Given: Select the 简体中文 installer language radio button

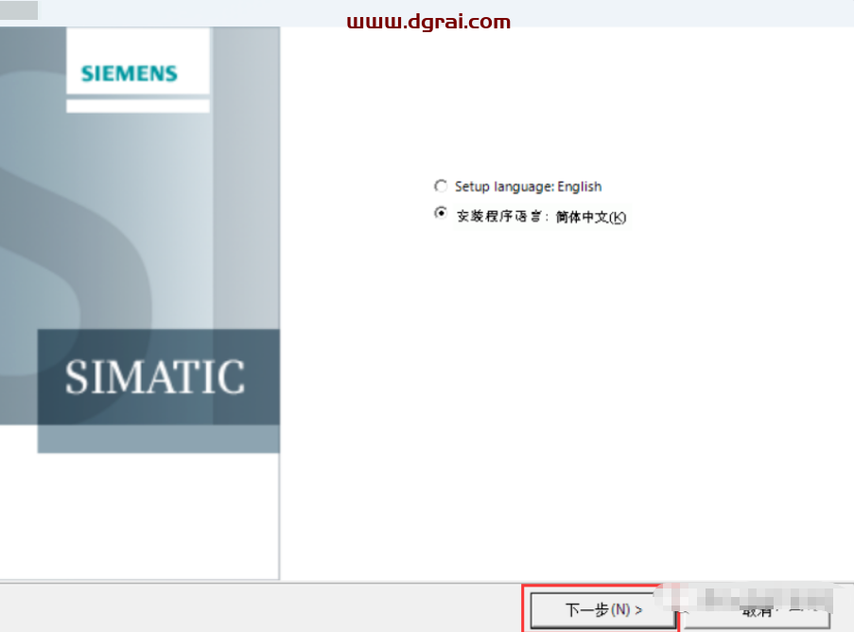Looking at the screenshot, I should [440, 215].
